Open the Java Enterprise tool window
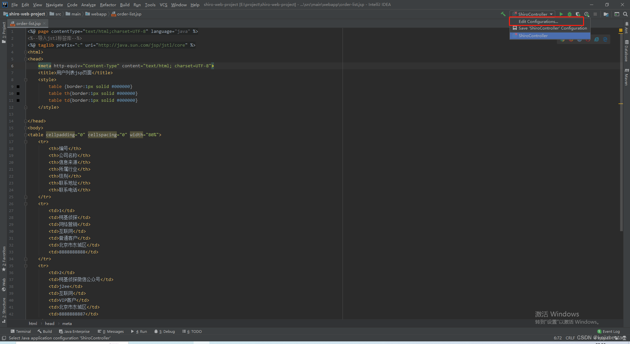The image size is (630, 344). (74, 332)
